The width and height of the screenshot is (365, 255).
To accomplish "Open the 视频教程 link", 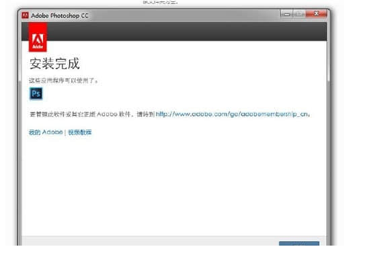I will 80,132.
